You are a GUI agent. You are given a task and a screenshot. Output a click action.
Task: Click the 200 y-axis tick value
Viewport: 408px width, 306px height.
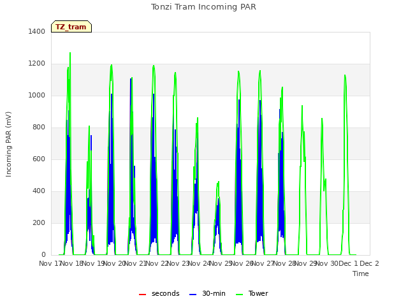39,222
